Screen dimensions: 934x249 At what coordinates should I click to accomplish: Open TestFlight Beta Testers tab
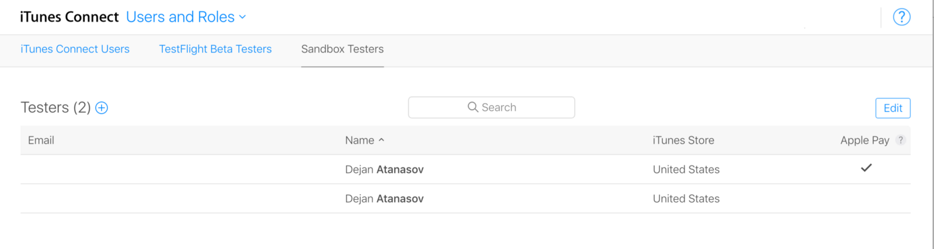[215, 49]
